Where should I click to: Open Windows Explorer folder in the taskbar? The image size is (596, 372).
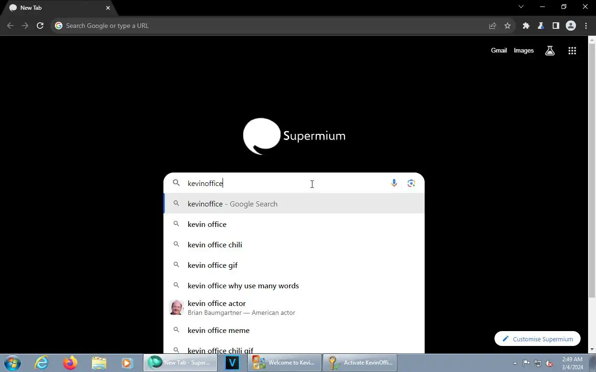[99, 363]
